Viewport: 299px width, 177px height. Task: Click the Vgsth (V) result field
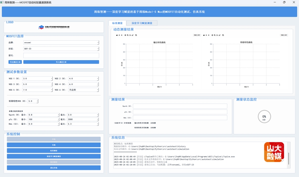pos(180,106)
